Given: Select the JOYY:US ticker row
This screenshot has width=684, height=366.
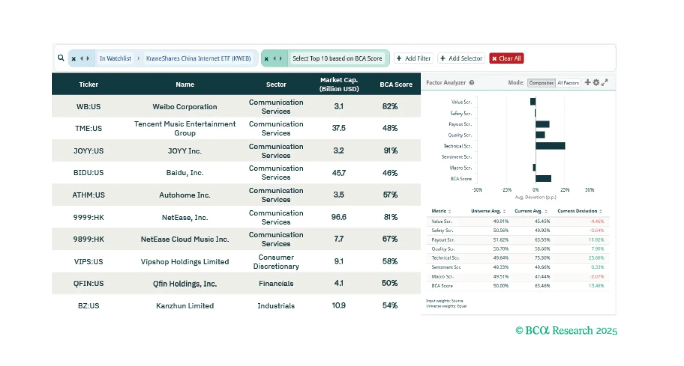Looking at the screenshot, I should [x=88, y=151].
